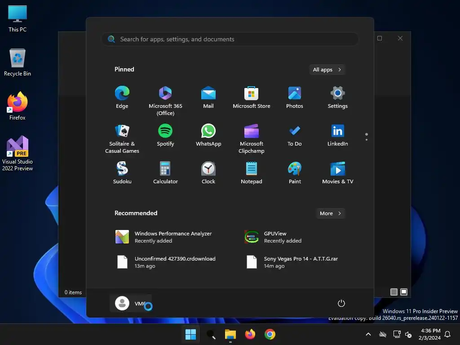460x345 pixels.
Task: Launch the Calculator app
Action: (x=165, y=173)
